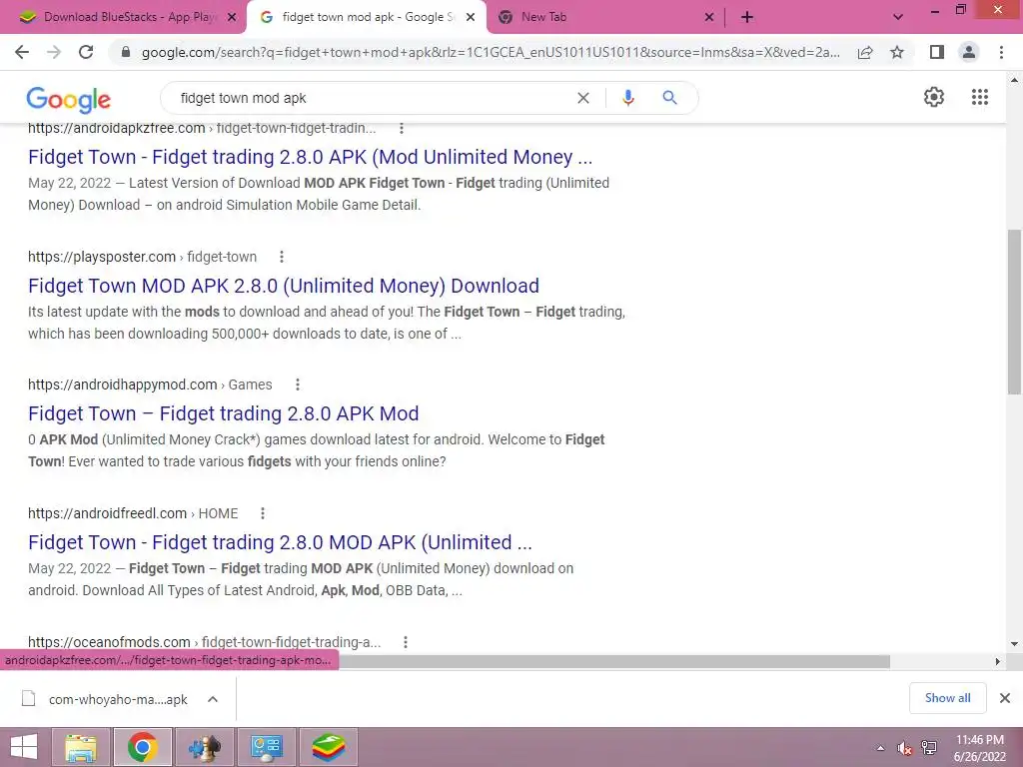This screenshot has height=767, width=1023.
Task: Open Chrome from taskbar
Action: 142,747
